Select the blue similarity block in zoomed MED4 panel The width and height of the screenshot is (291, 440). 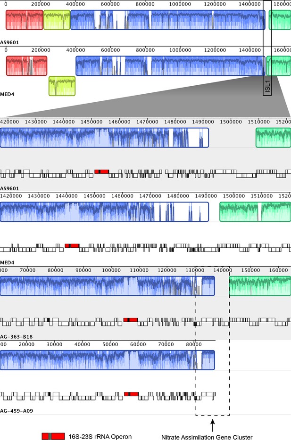(x=104, y=212)
